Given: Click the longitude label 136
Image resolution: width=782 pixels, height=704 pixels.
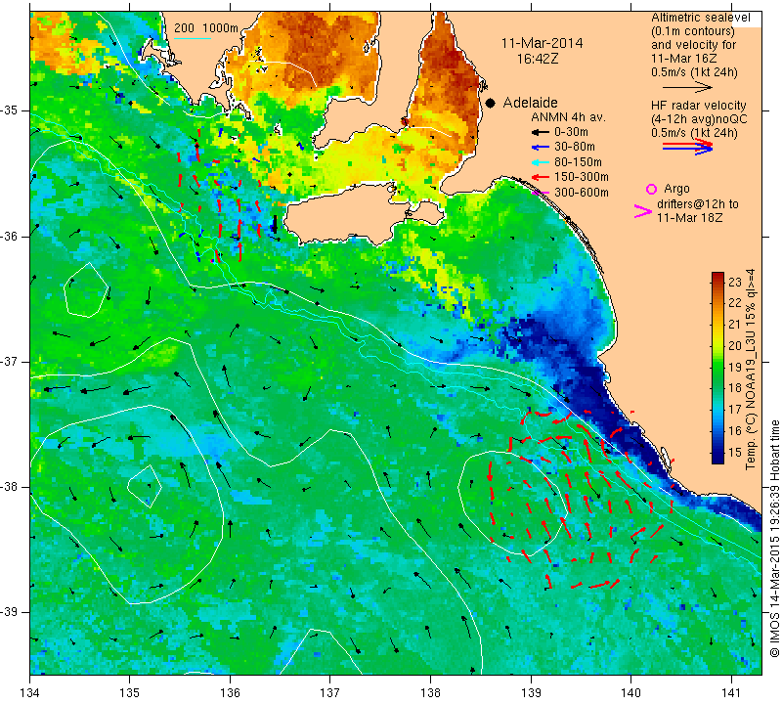Looking at the screenshot, I should coord(231,693).
